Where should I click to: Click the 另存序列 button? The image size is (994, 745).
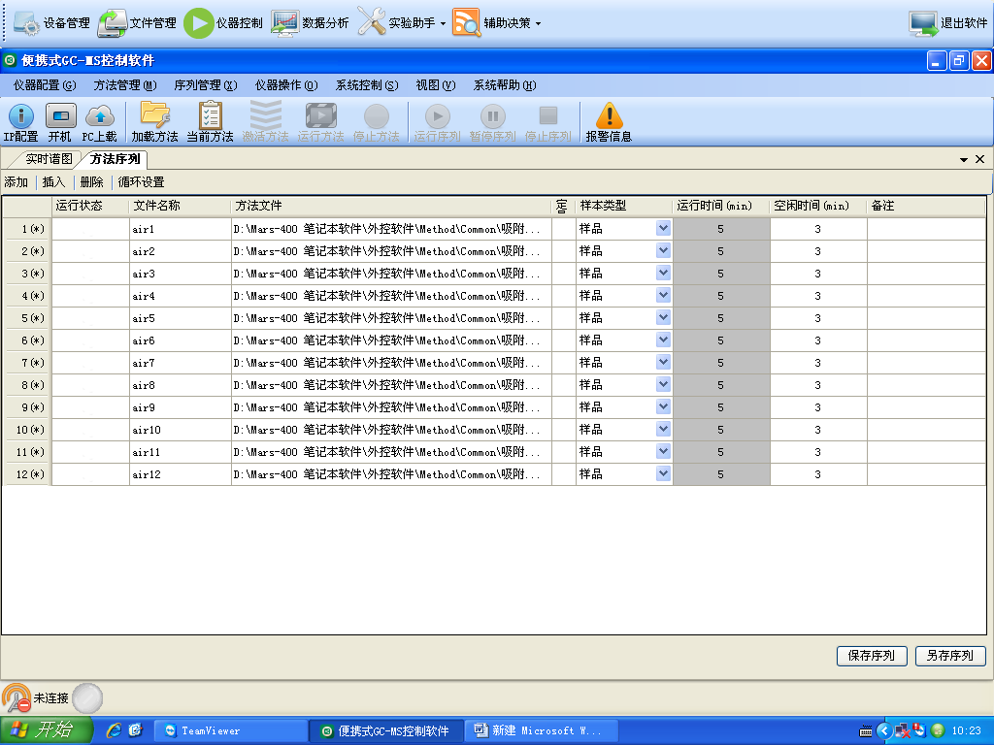949,656
